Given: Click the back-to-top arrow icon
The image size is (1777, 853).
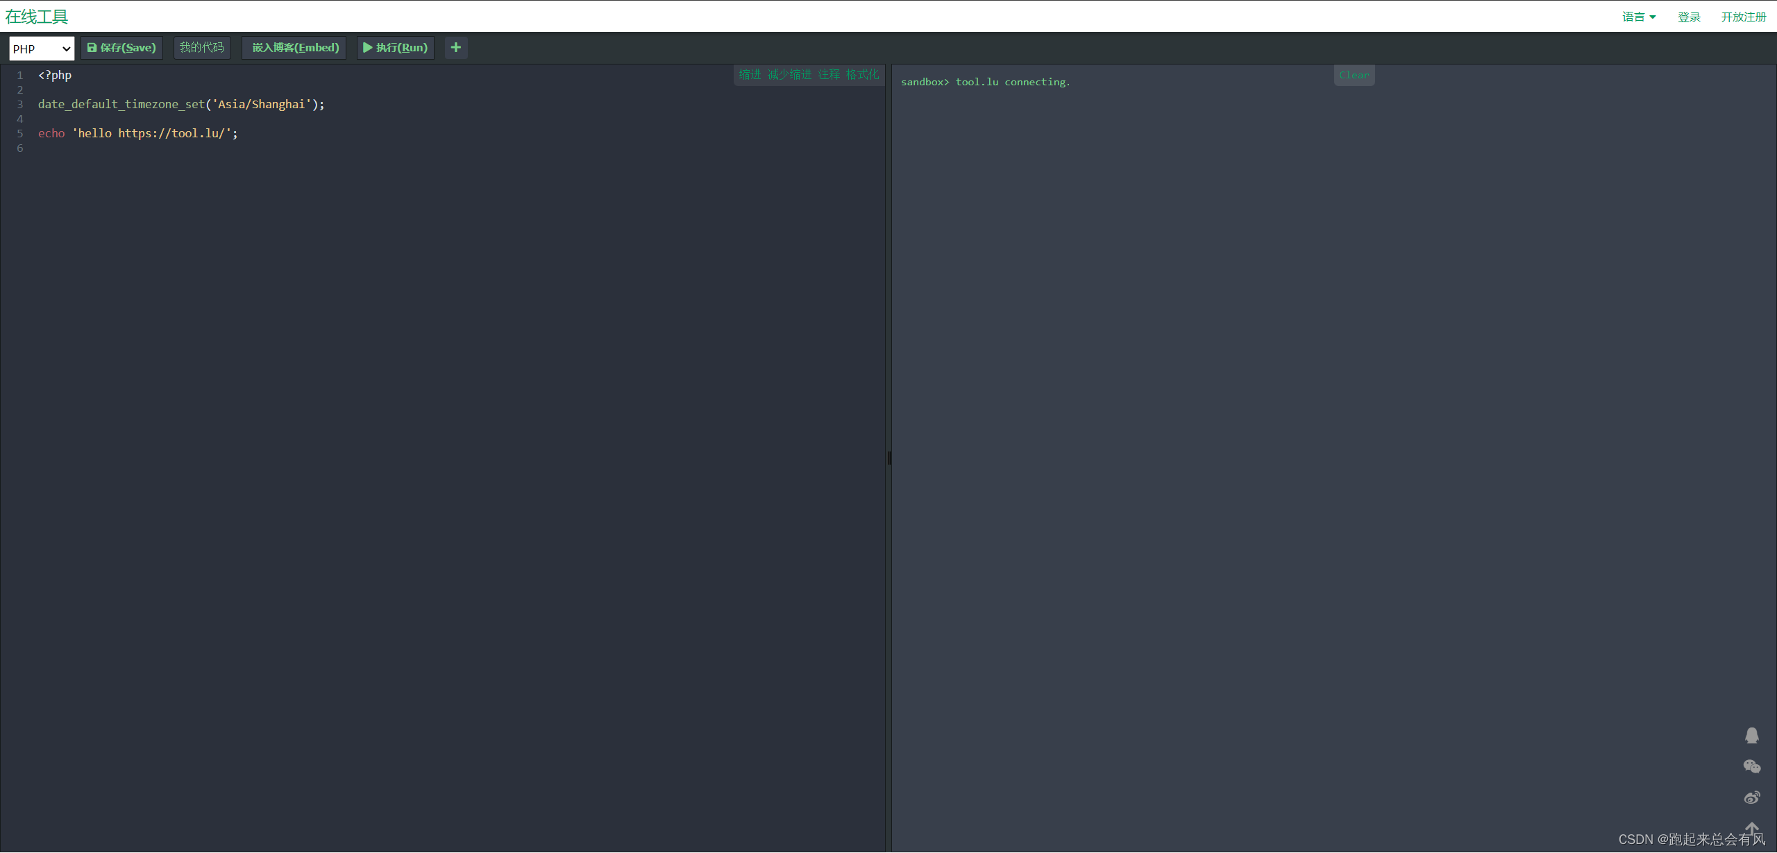Looking at the screenshot, I should [1751, 828].
